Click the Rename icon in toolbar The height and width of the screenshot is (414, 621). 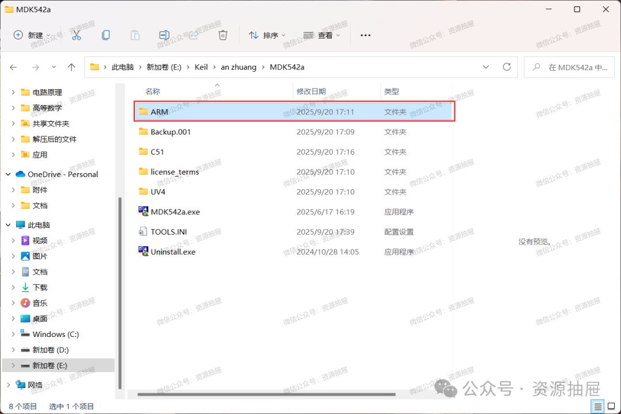164,35
